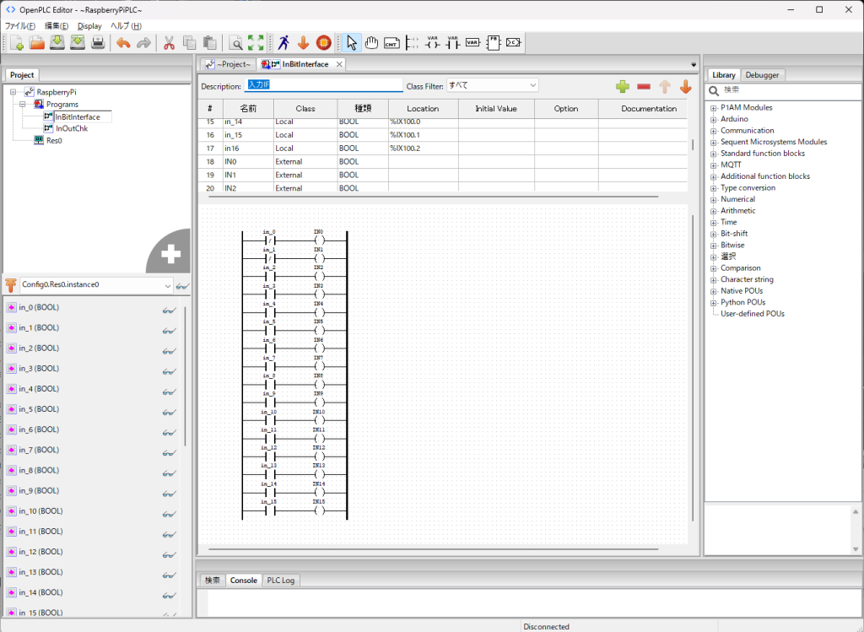Click the Description input field

(x=323, y=85)
